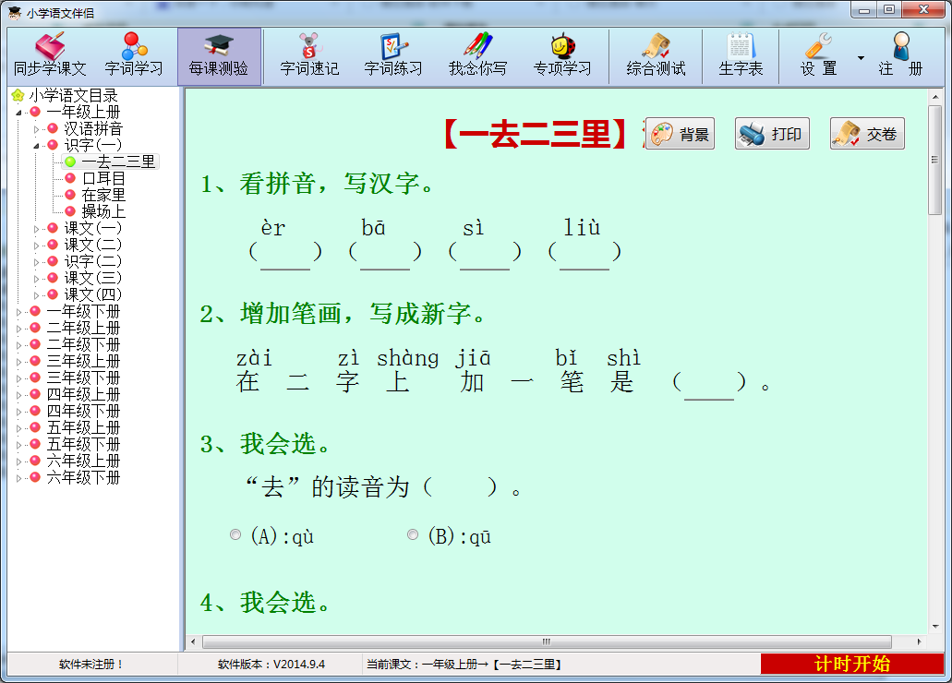Open 专项学习 ladybug icon
Image resolution: width=952 pixels, height=683 pixels.
[x=561, y=55]
